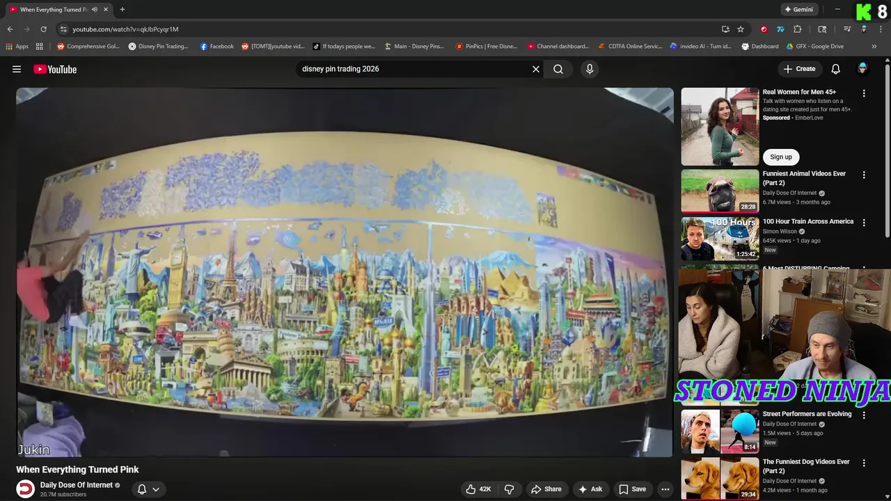Open options for Funniest Dog Videos Ever
This screenshot has height=501, width=891.
pos(864,463)
